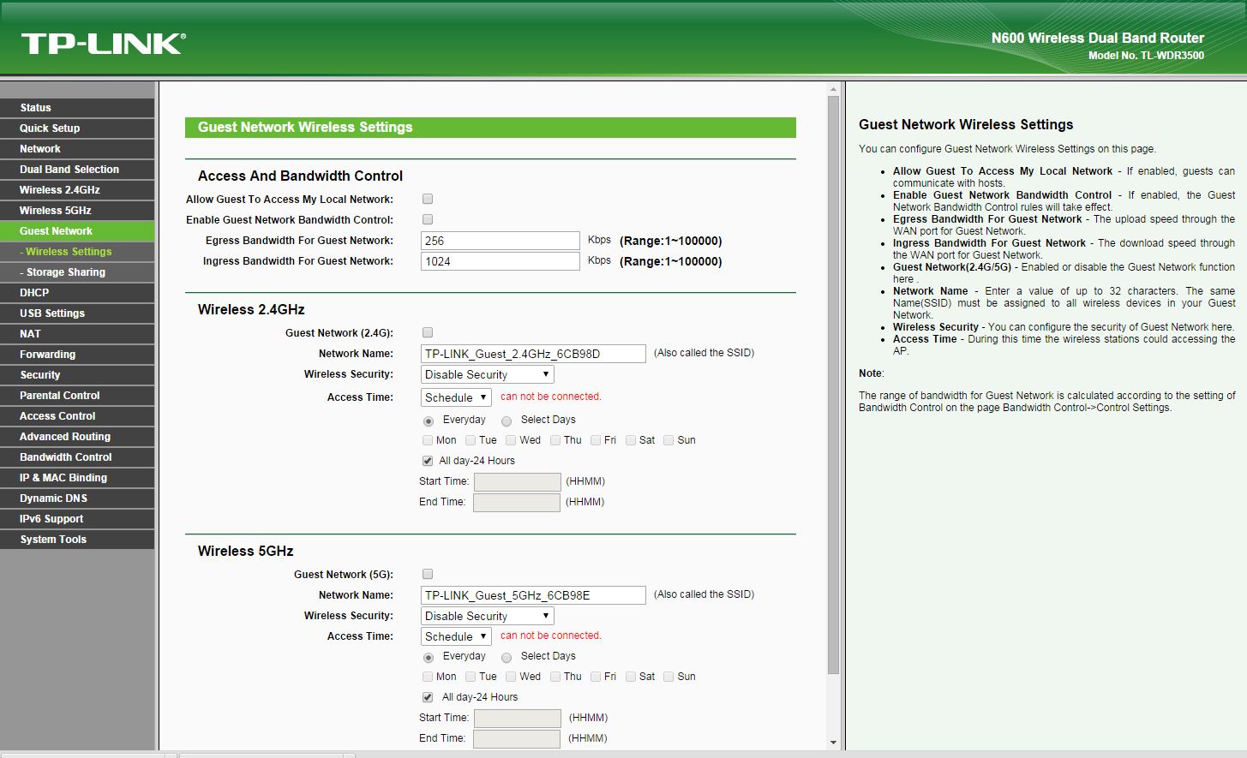Expand the 2.4GHz Wireless Security dropdown

(488, 374)
